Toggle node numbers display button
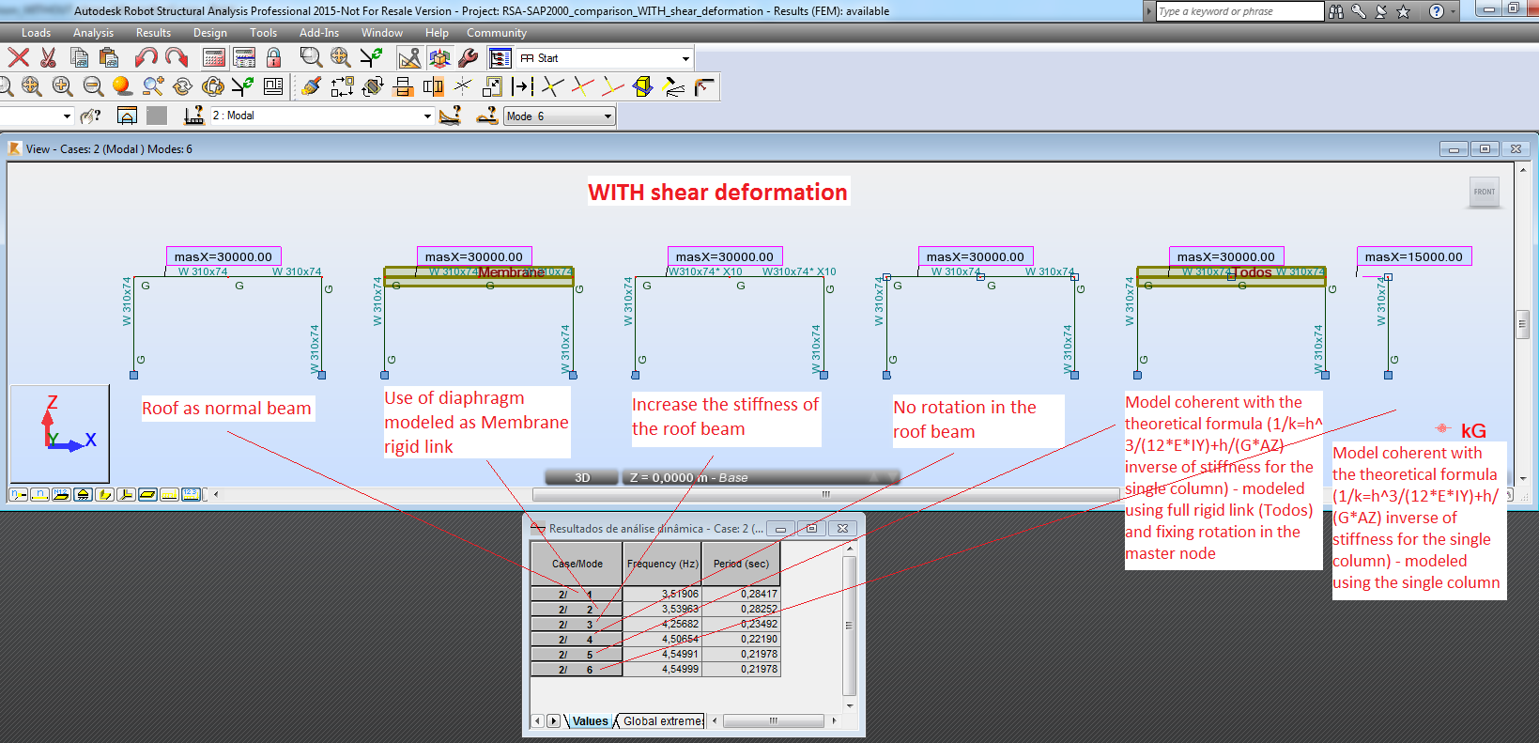The height and width of the screenshot is (743, 1539). point(18,494)
